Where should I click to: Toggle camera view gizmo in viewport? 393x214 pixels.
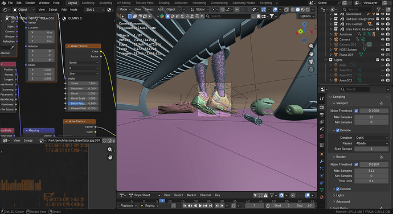(x=312, y=61)
